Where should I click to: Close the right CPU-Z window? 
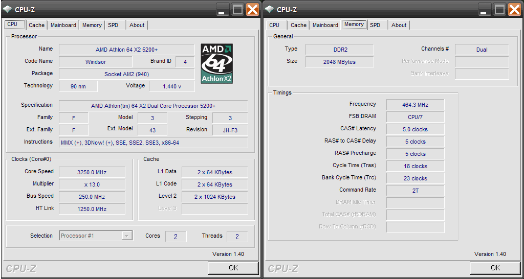515,9
